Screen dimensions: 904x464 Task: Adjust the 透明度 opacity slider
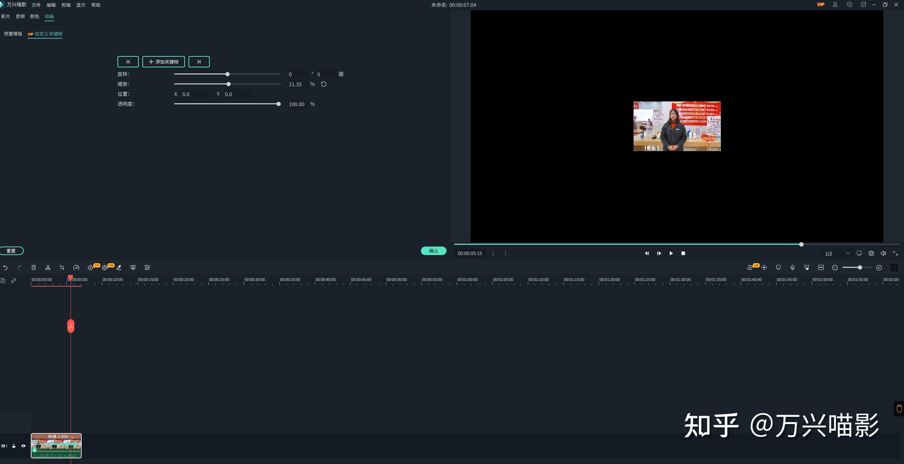pyautogui.click(x=228, y=104)
